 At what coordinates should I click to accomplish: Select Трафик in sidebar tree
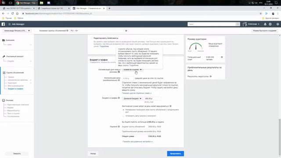(11, 77)
